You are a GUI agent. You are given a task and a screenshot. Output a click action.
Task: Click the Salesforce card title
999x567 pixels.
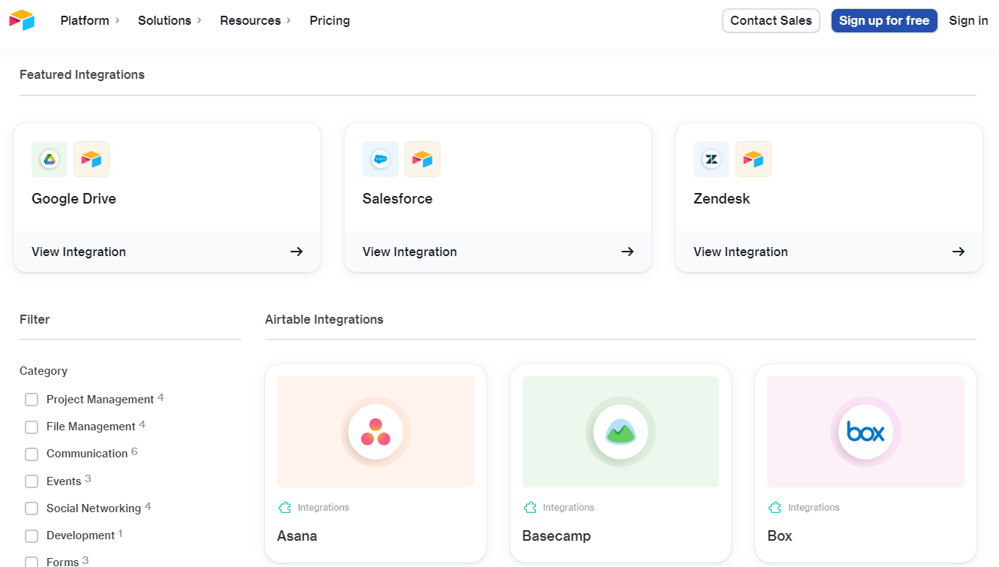(x=397, y=198)
